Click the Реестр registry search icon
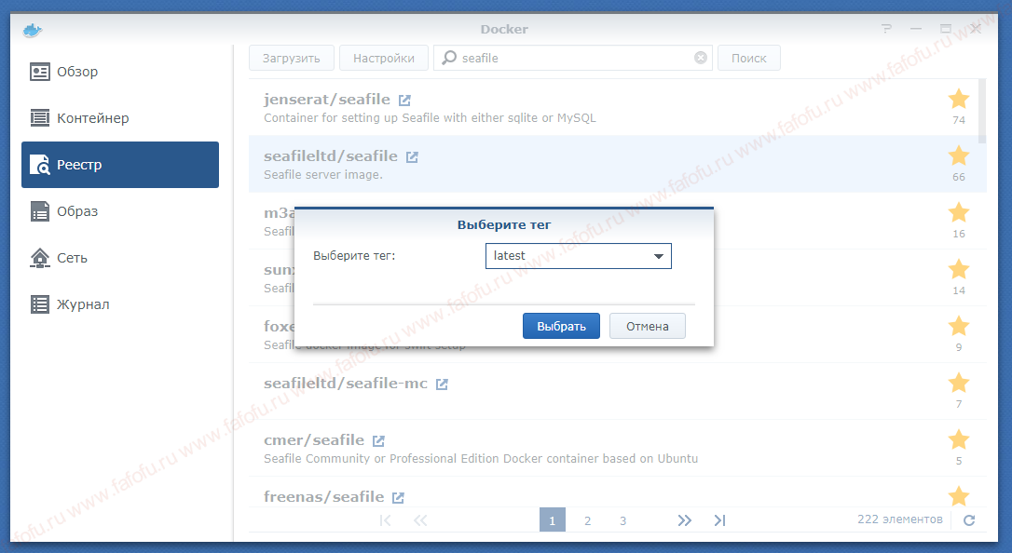 [x=40, y=165]
